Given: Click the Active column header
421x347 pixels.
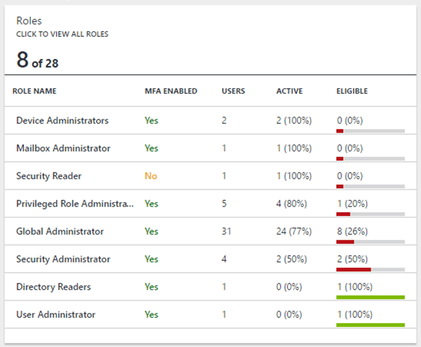Looking at the screenshot, I should [x=290, y=91].
